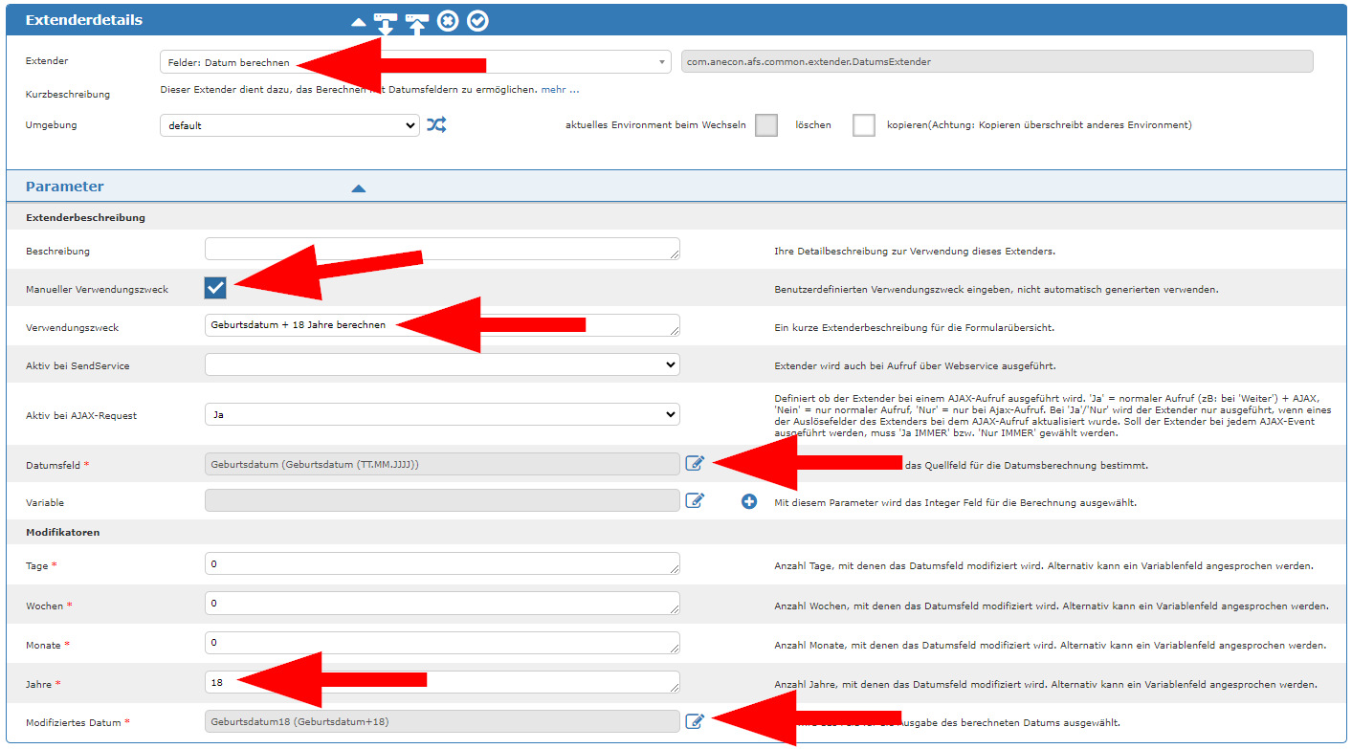Collapse the Parameter section triangle

coord(358,188)
